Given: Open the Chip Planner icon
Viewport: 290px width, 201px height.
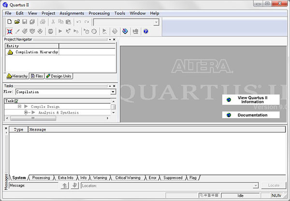Looking at the screenshot, I should 40,31.
